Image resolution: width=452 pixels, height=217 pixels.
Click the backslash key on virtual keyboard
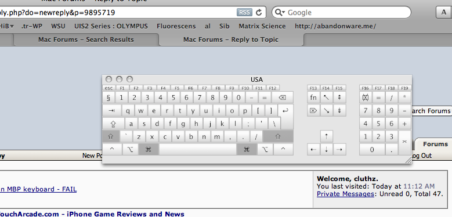tap(274, 124)
